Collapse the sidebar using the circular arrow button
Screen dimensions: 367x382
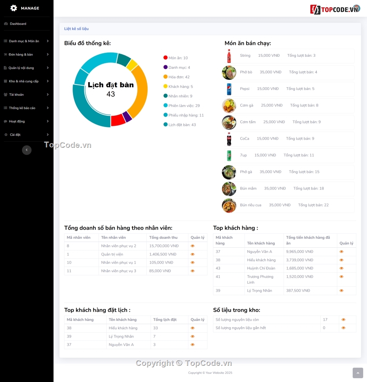click(x=27, y=150)
